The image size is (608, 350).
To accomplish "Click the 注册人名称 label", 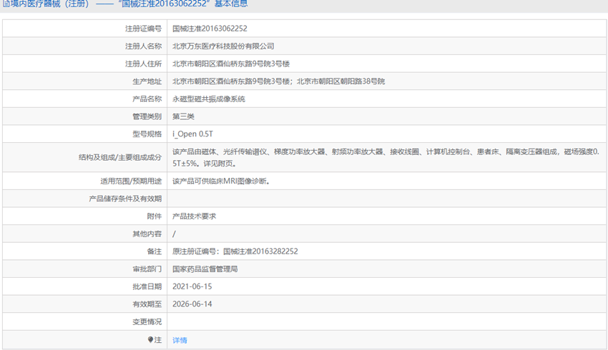I will click(143, 46).
